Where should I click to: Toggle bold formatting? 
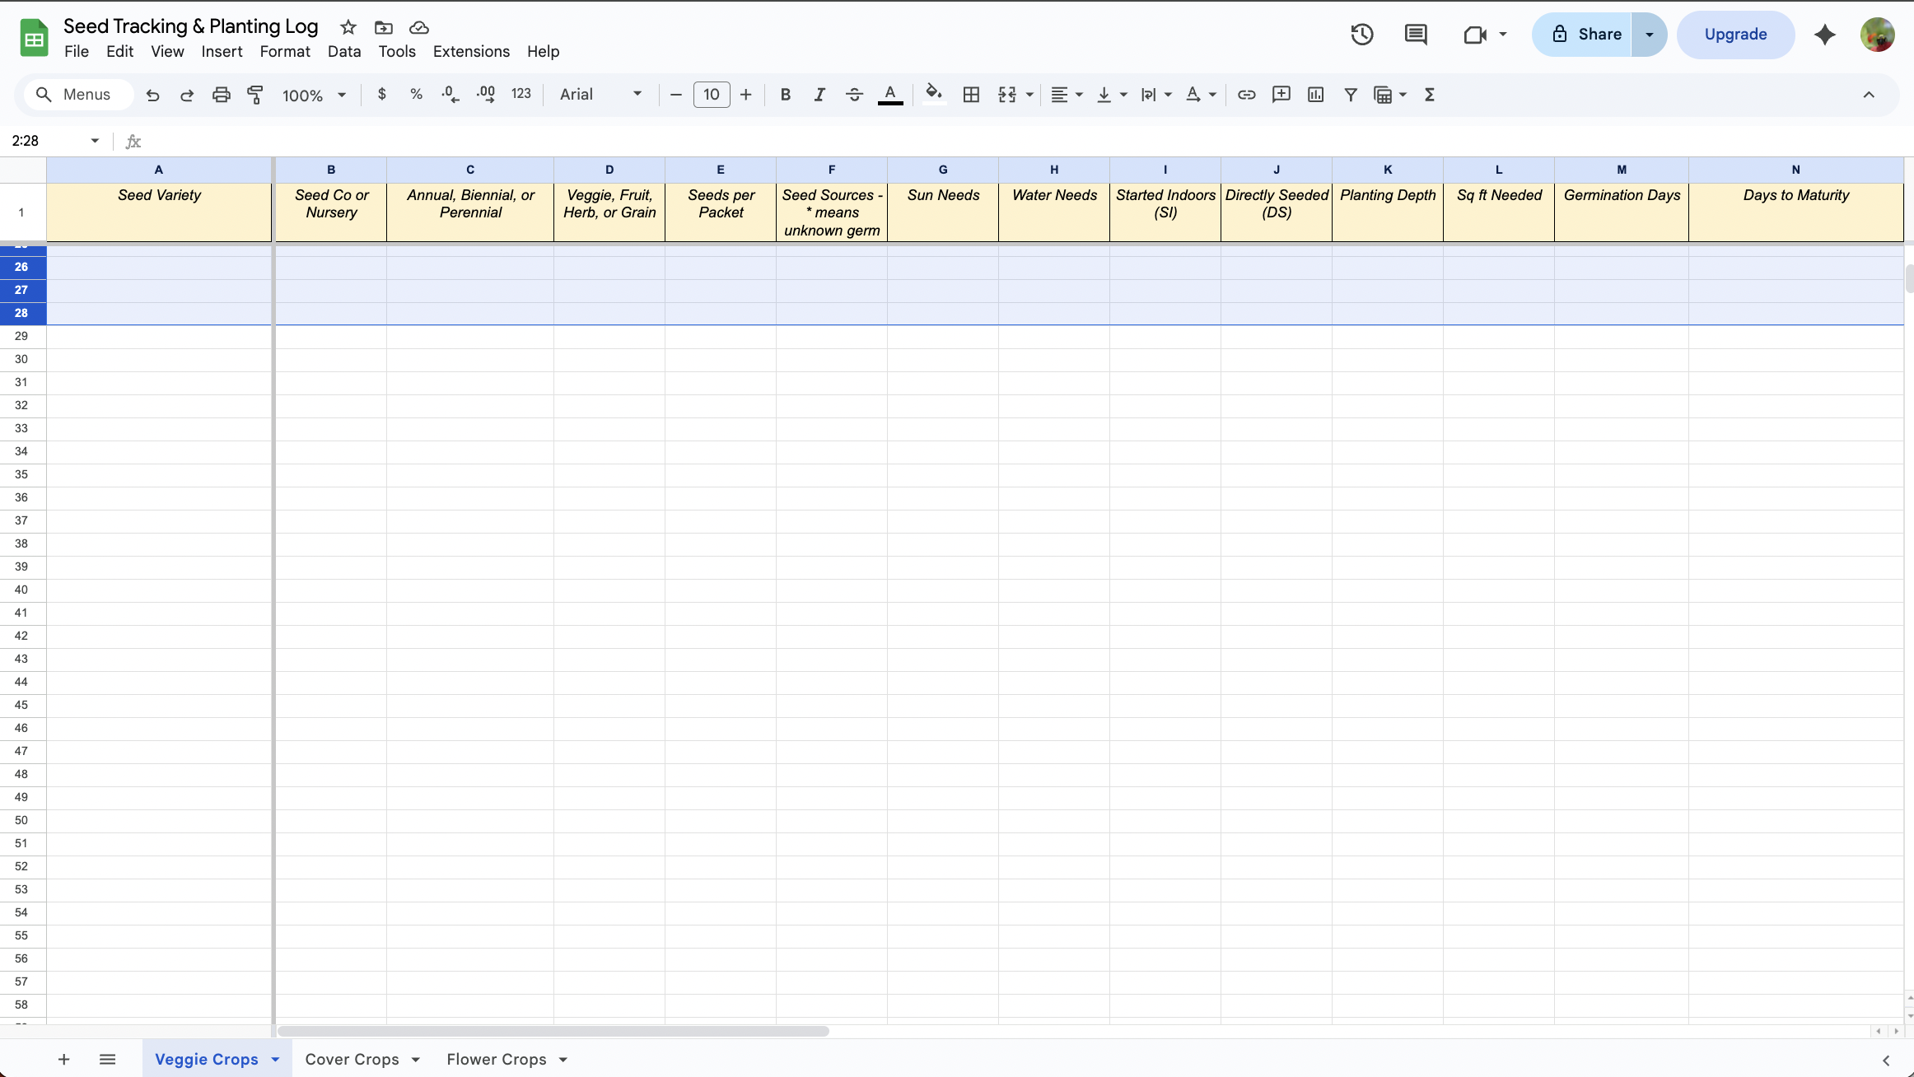tap(785, 95)
